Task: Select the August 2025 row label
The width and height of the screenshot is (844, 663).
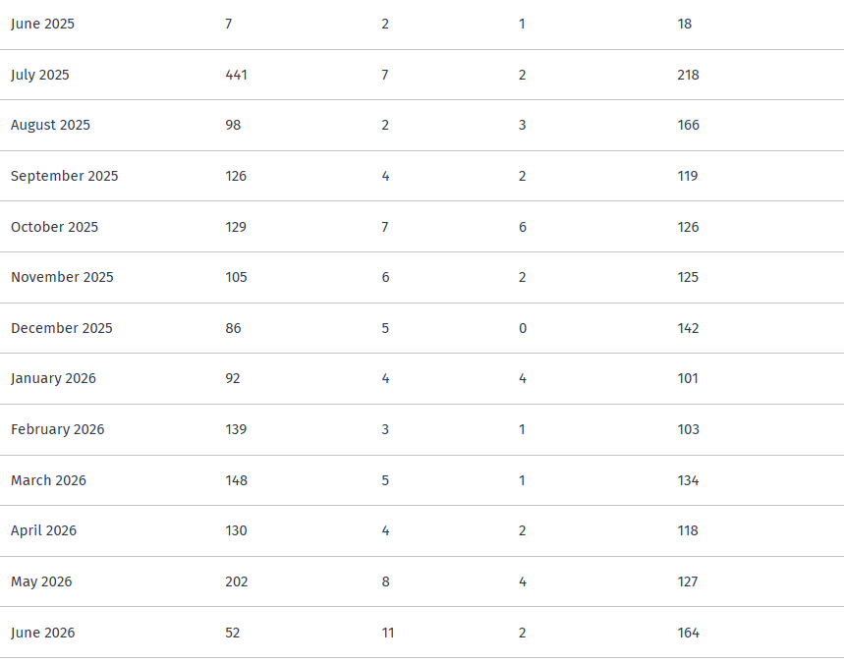Action: pyautogui.click(x=50, y=126)
